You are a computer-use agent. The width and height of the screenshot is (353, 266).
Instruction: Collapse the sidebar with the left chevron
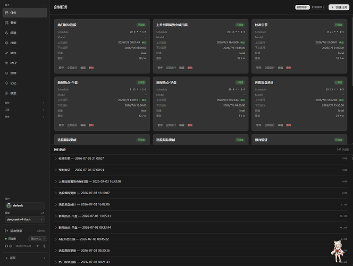(44, 258)
